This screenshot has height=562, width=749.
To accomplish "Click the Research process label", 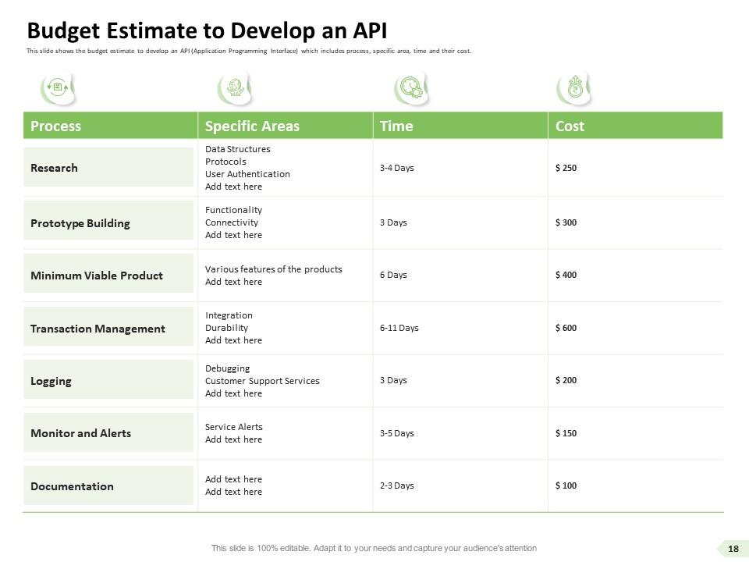I will [54, 168].
